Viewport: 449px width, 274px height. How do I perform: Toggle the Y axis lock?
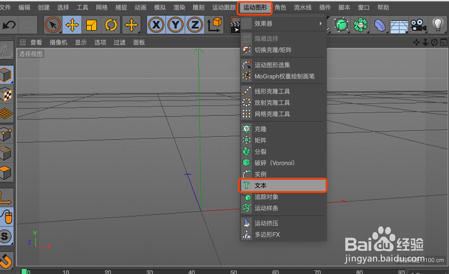click(176, 25)
